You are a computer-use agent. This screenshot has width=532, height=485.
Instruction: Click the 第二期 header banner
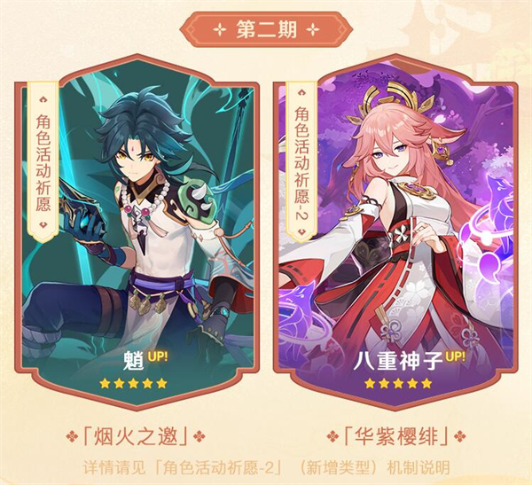pos(266,29)
